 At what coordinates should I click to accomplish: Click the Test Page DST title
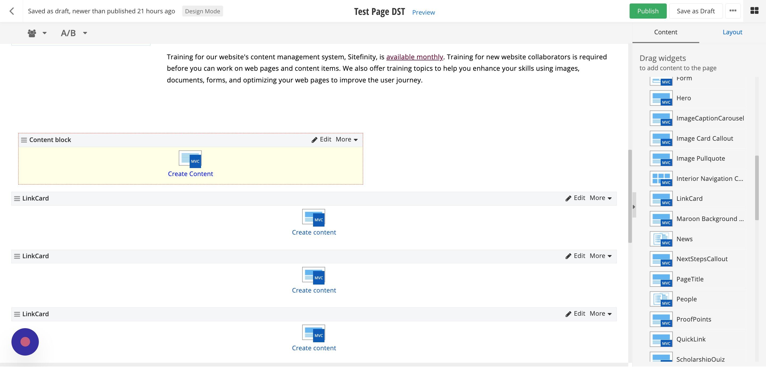[380, 12]
